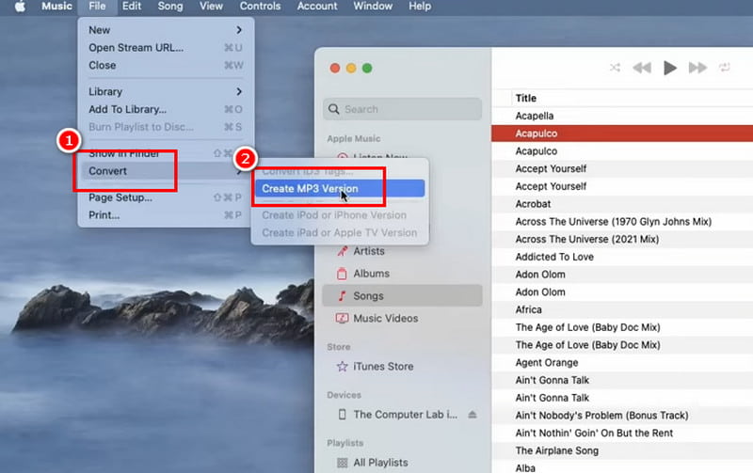Close the open File menu
The image size is (753, 473).
point(97,7)
